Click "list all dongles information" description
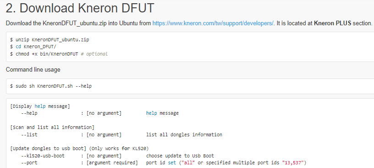 tap(184, 134)
